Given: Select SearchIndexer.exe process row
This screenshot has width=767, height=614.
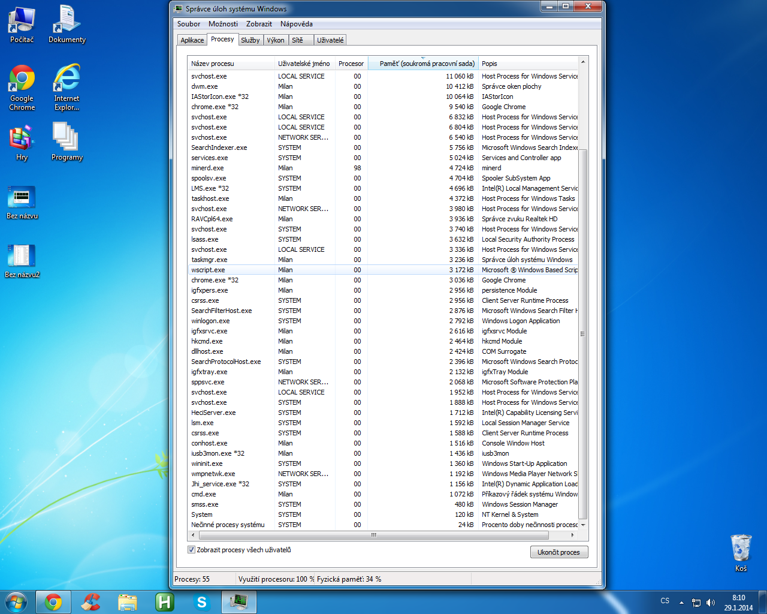Looking at the screenshot, I should pos(383,148).
